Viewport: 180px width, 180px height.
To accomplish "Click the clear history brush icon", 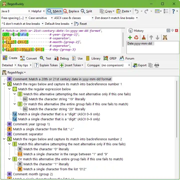I will point(143,37).
